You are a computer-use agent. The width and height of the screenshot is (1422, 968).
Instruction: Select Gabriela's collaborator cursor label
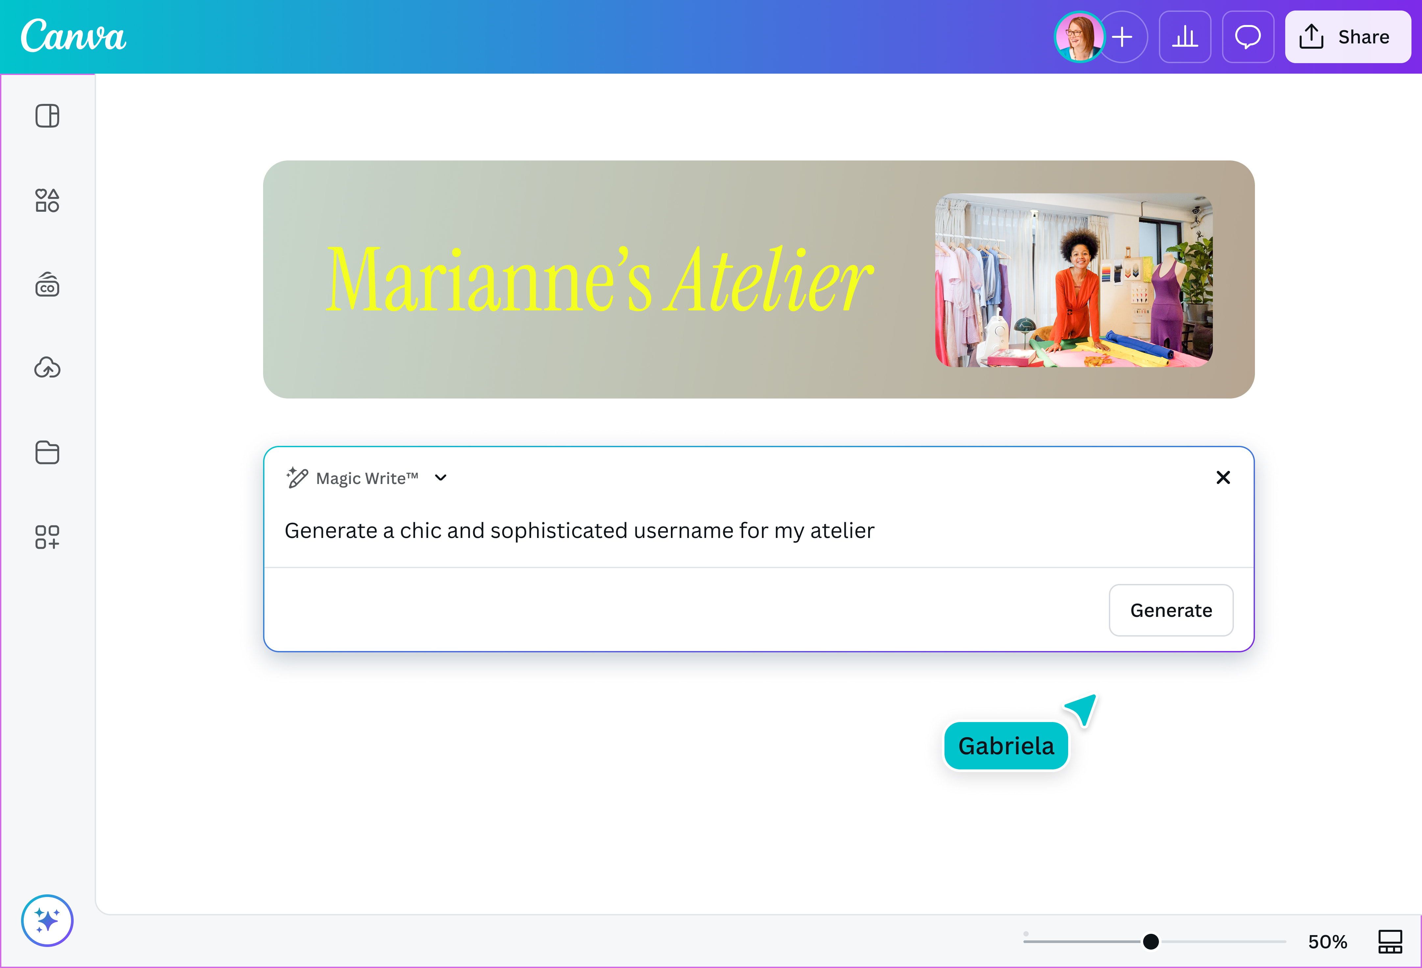1006,745
